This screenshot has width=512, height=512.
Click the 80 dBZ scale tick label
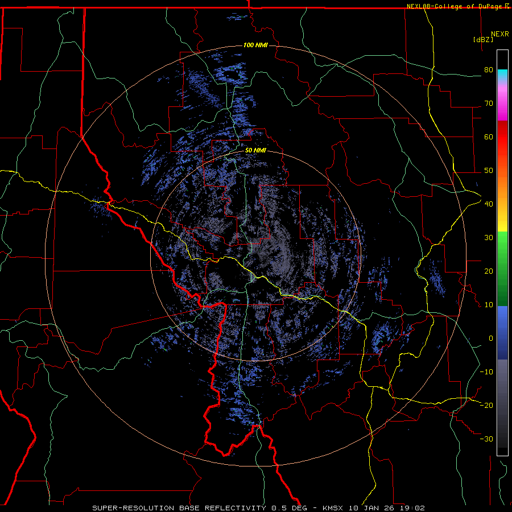pyautogui.click(x=489, y=70)
